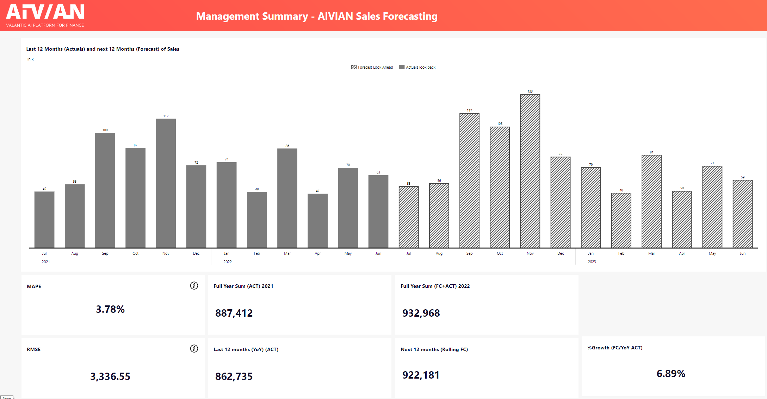The image size is (767, 399).
Task: Click the RMSE info icon
Action: coord(194,349)
